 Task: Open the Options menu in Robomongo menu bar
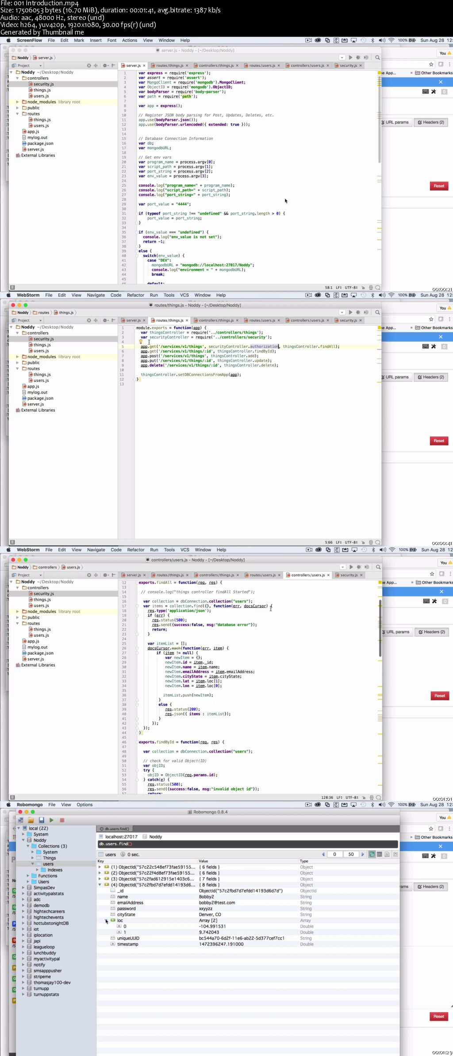coord(84,805)
